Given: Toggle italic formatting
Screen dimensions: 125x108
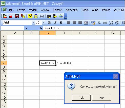Looking at the screenshot, I should [55, 23].
